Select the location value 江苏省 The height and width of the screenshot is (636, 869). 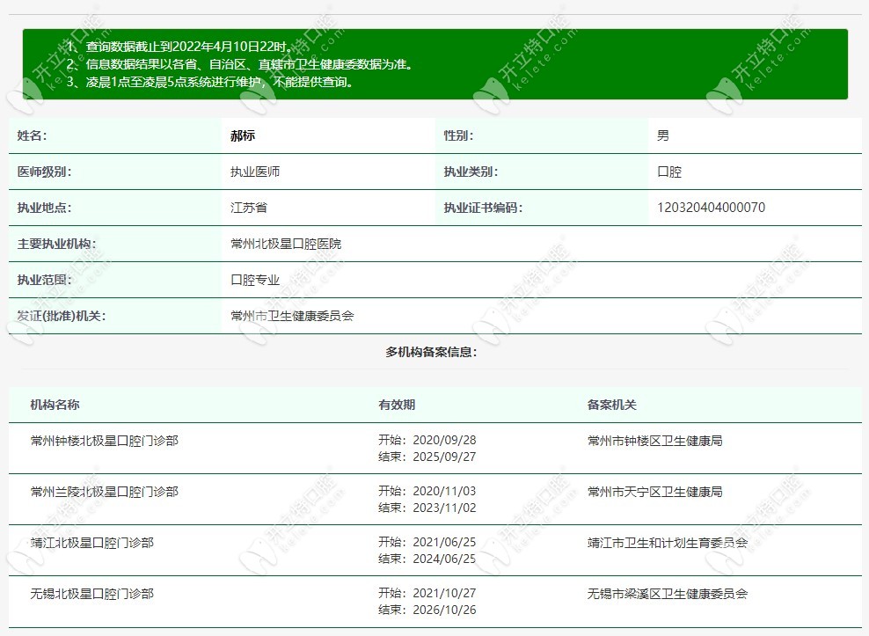point(249,208)
